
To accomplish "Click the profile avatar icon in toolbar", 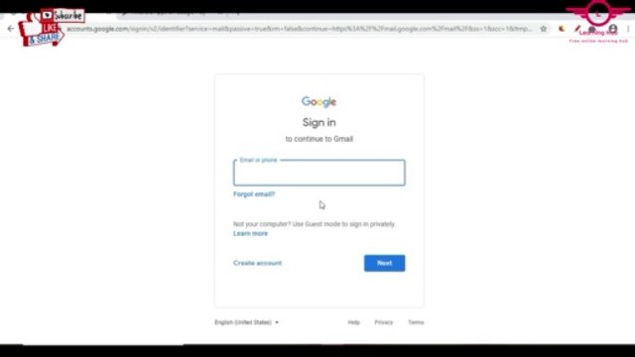I will [613, 29].
